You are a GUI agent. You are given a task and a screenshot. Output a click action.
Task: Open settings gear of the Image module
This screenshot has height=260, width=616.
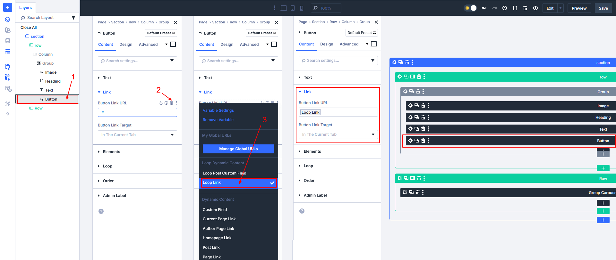pos(410,106)
